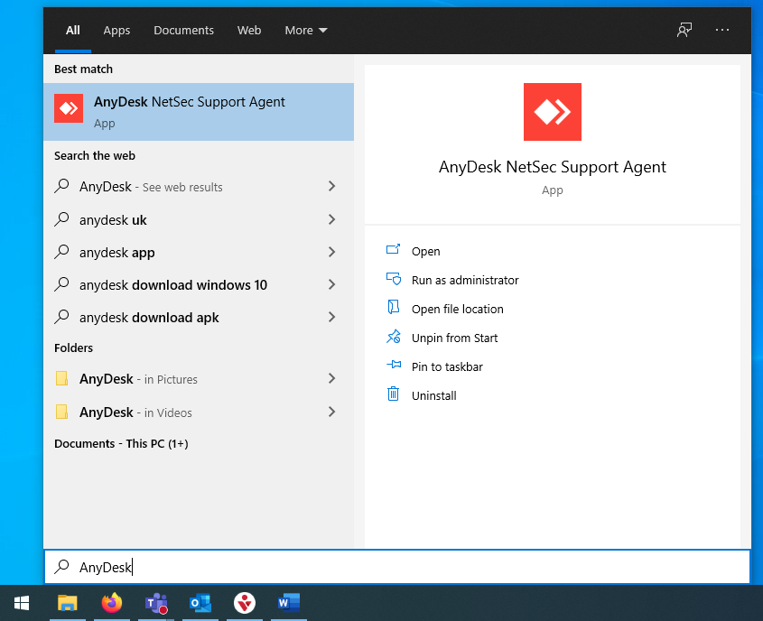Click magnifier icon in the search box

(x=61, y=567)
